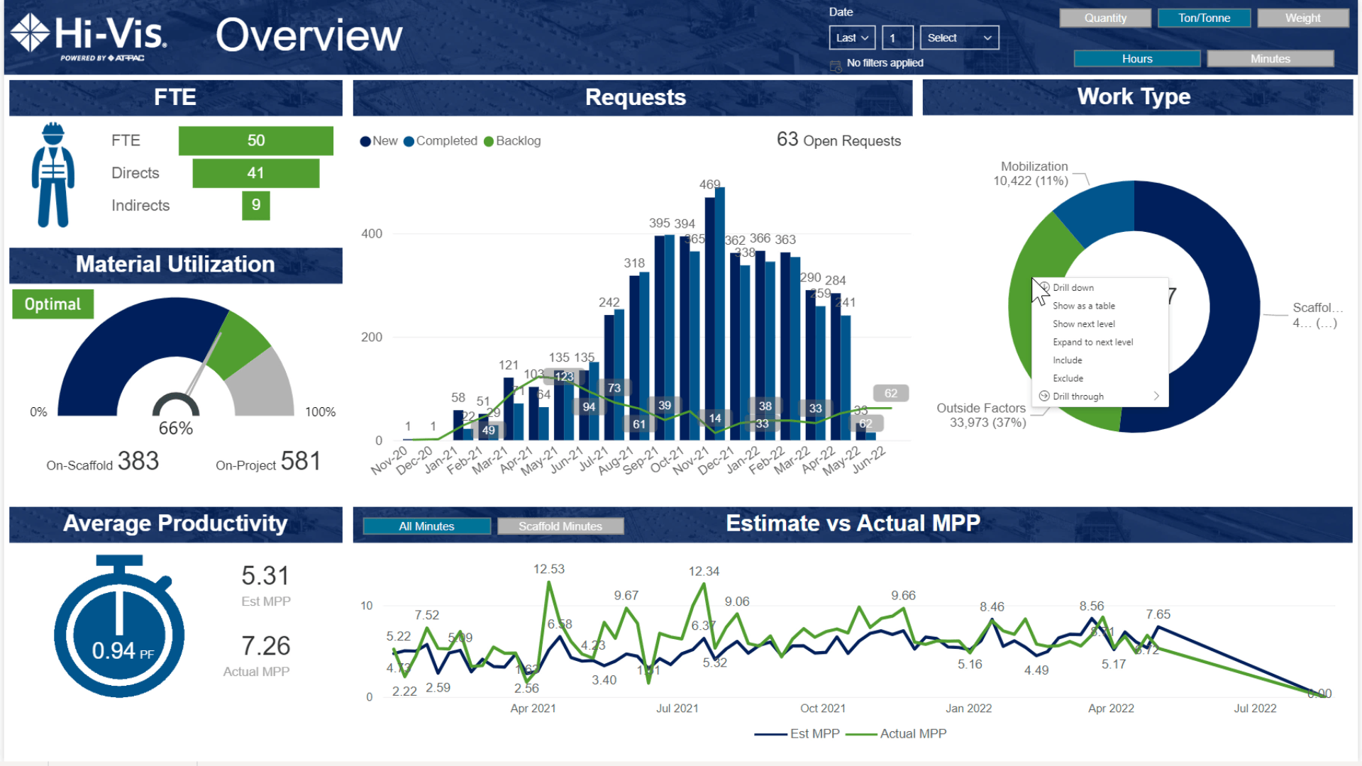1362x766 pixels.
Task: Switch the time unit to Minutes
Action: point(1269,58)
